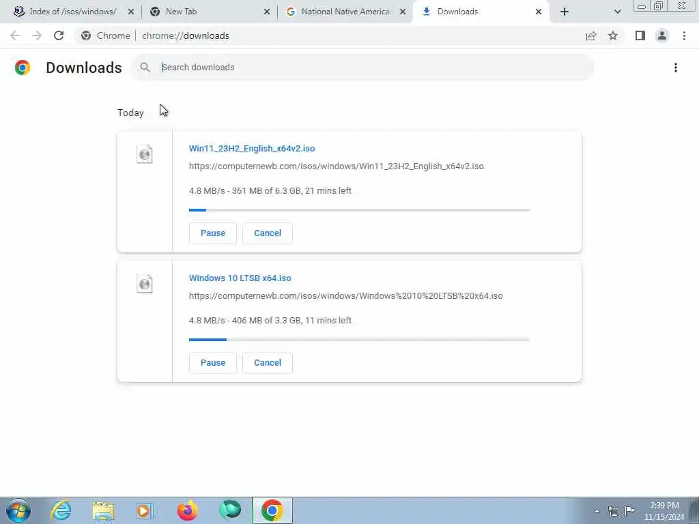The image size is (699, 524).
Task: Open the Action Center flag icon
Action: pos(630,510)
